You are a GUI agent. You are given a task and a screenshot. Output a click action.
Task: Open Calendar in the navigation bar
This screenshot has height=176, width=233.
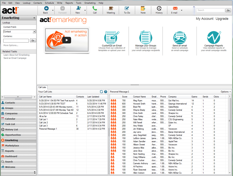pyautogui.click(x=19, y=119)
